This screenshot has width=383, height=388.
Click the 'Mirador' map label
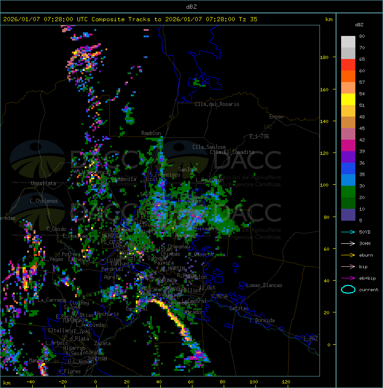tap(194, 312)
